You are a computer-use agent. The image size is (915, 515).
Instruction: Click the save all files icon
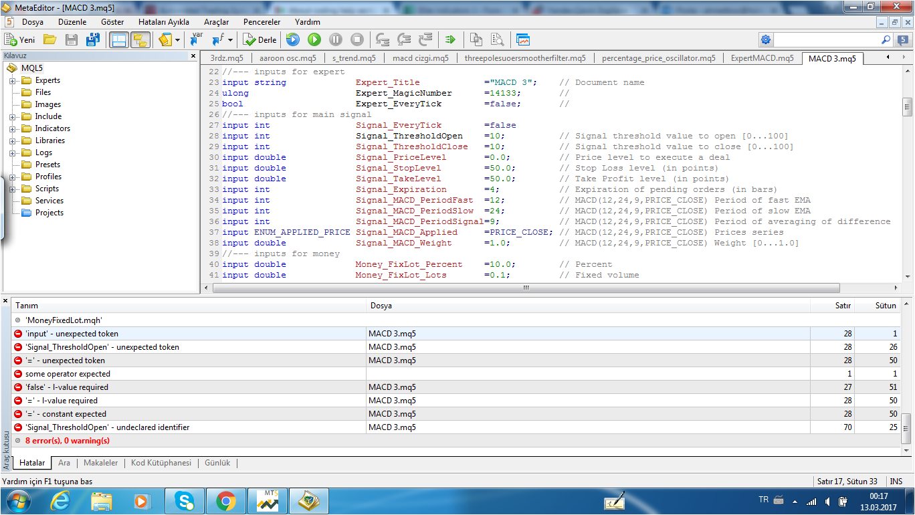tap(93, 39)
